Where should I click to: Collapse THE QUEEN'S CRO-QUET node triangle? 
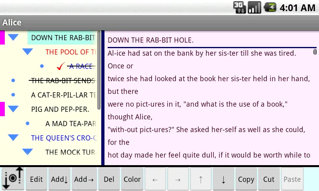(14, 137)
